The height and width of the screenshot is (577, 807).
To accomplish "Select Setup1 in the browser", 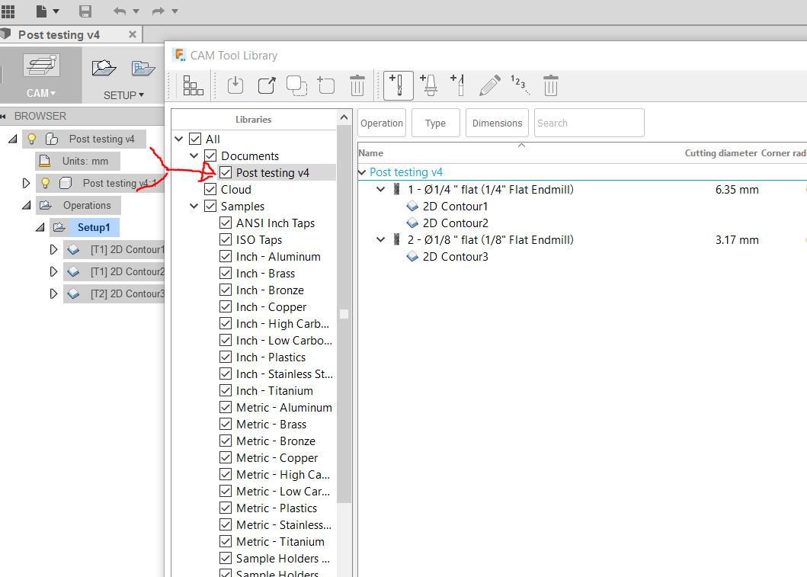I will [x=94, y=227].
